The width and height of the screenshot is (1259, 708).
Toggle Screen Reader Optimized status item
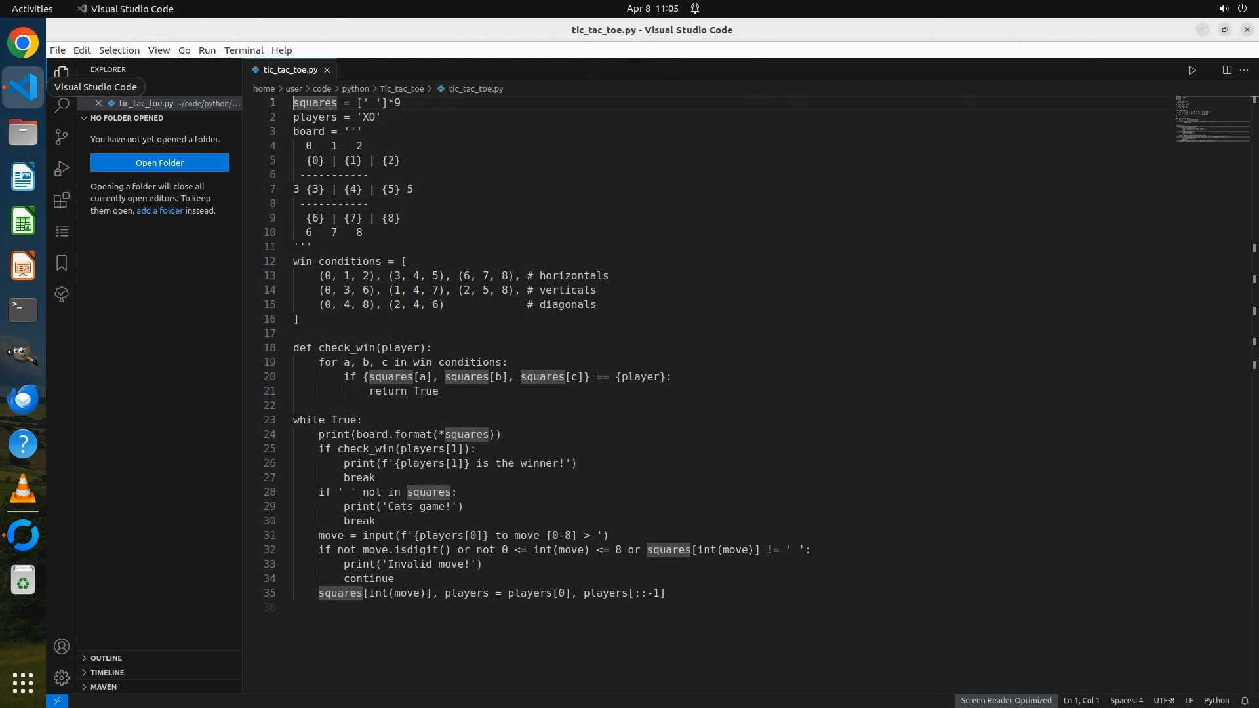(1006, 700)
